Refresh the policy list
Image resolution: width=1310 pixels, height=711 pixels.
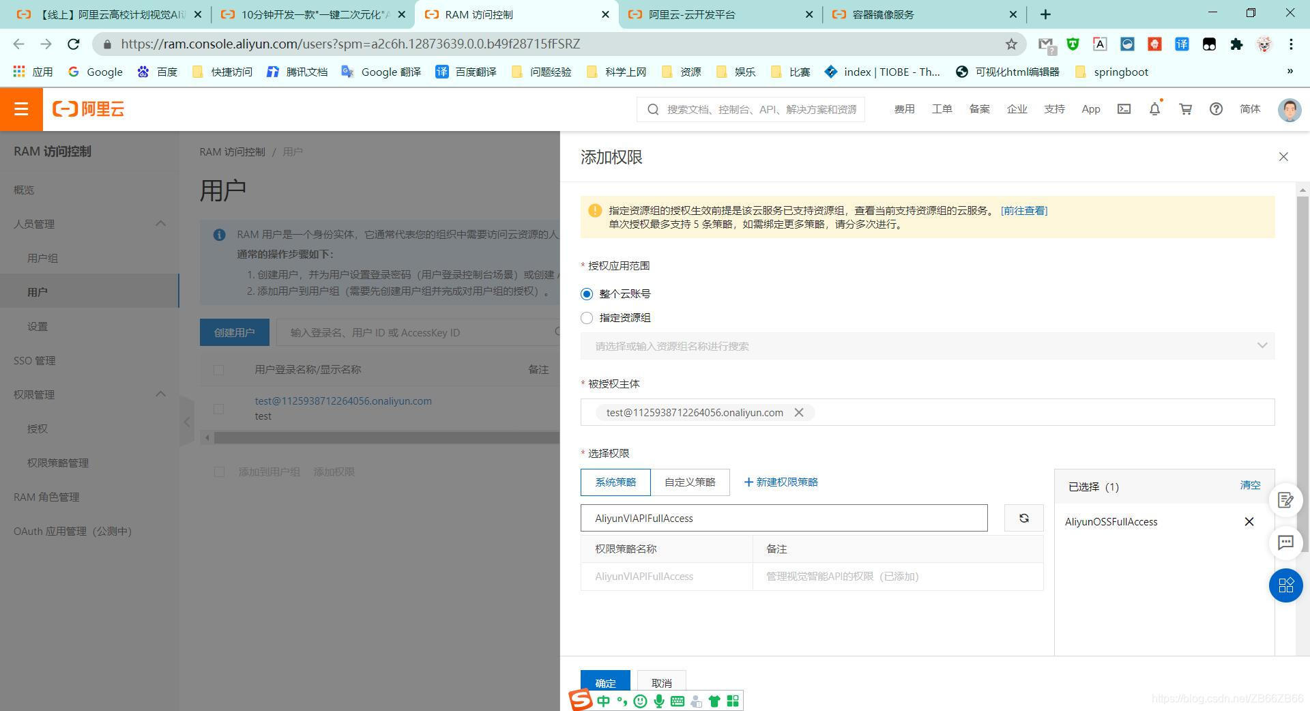click(x=1023, y=518)
